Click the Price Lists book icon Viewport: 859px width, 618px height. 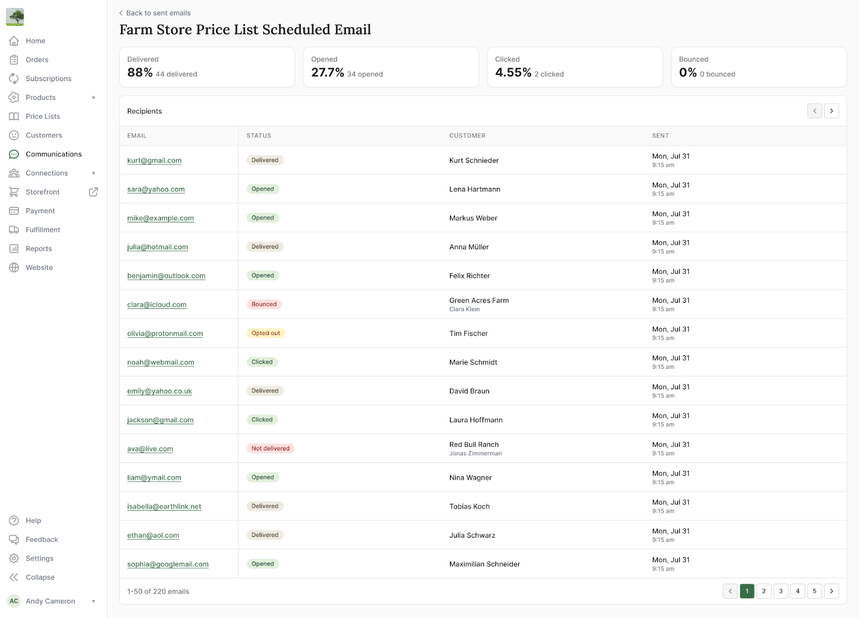click(14, 116)
